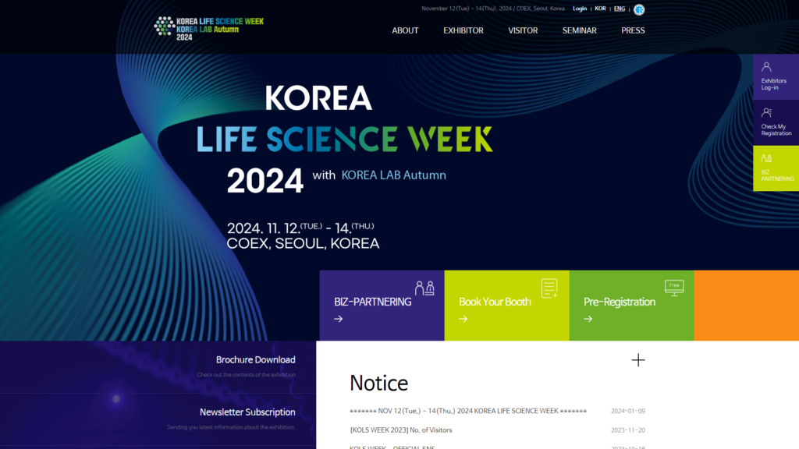Click the document icon on Book Your Booth
Screen dimensions: 799x449
coord(549,288)
